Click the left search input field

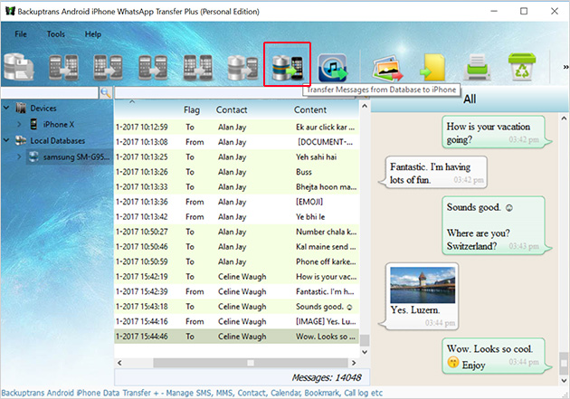pos(50,92)
